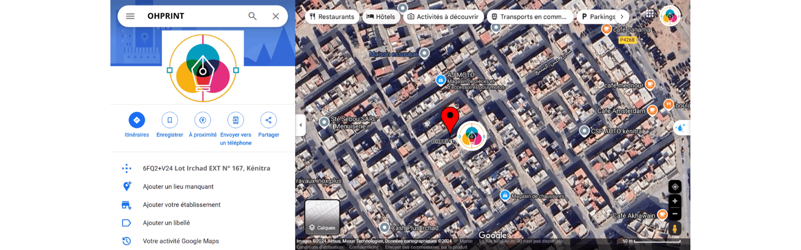Screen dimensions: 801x250
Task: Open Votre activité Google Maps
Action: click(181, 241)
